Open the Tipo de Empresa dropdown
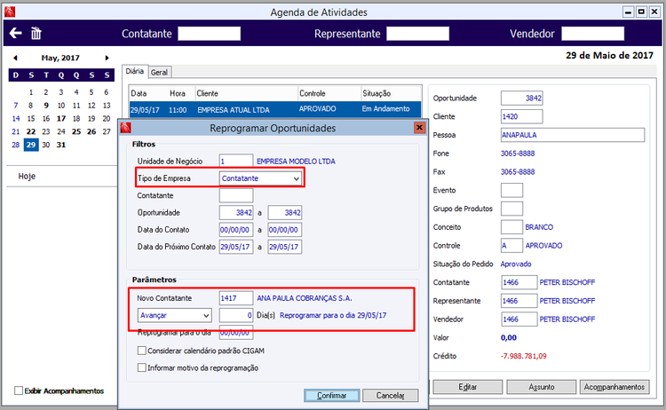The image size is (666, 410). [261, 178]
